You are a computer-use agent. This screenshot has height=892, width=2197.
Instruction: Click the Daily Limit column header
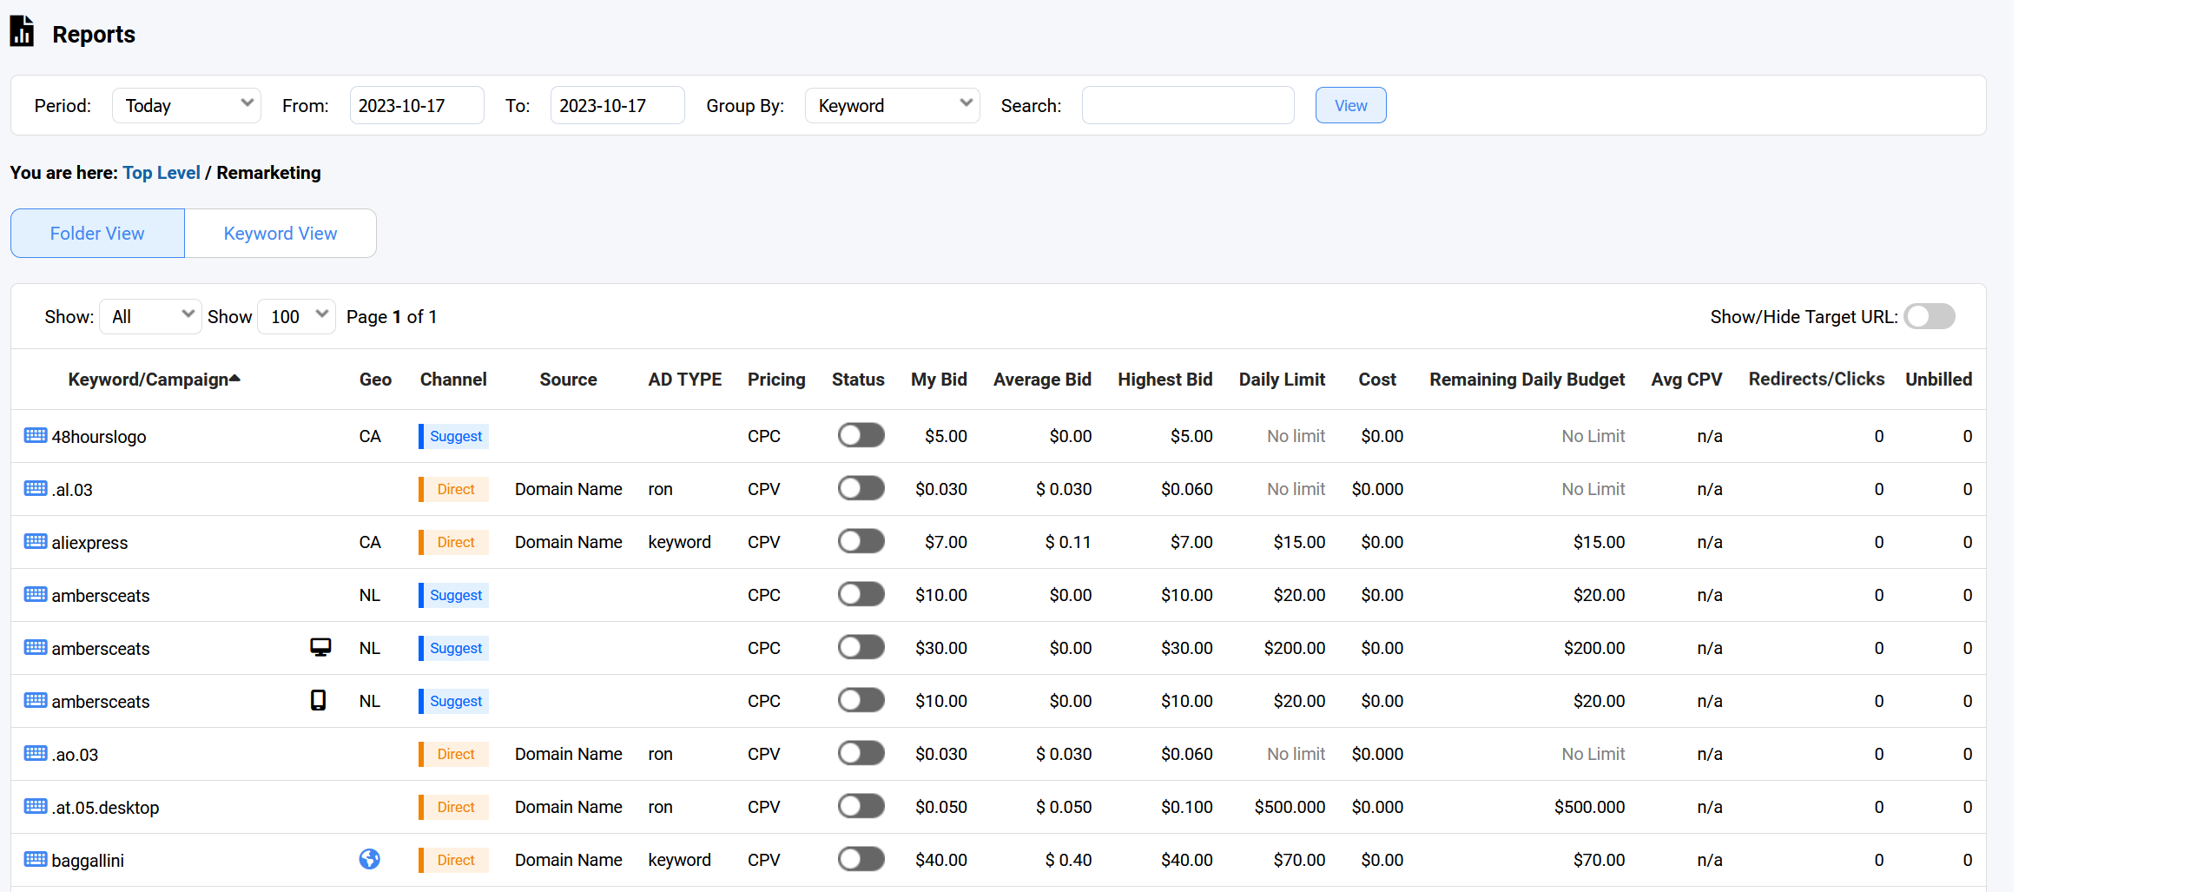(1282, 380)
